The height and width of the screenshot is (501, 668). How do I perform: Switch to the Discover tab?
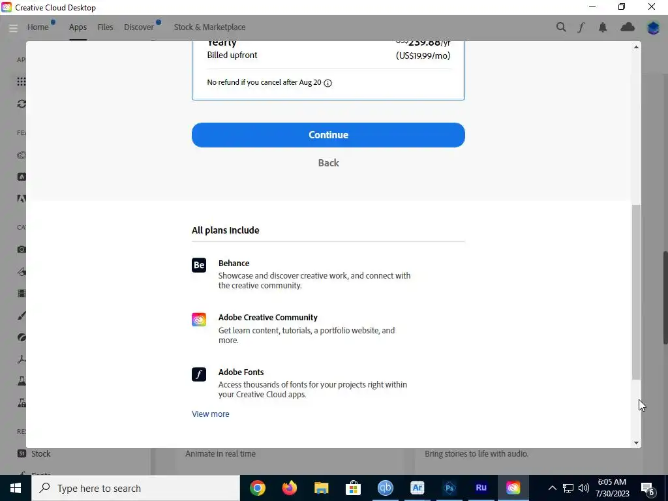[139, 27]
